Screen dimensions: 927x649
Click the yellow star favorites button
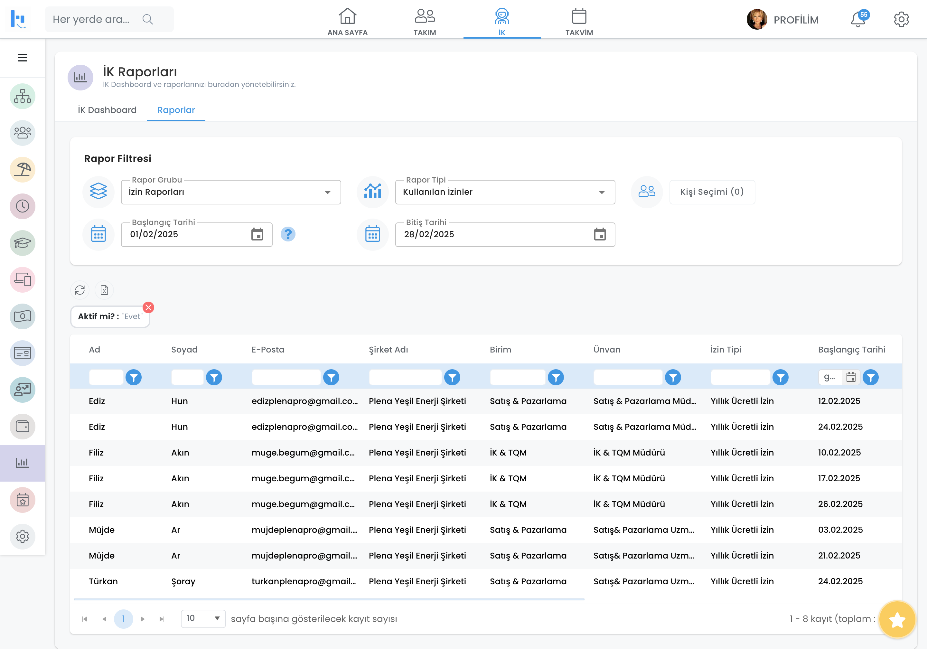tap(897, 619)
